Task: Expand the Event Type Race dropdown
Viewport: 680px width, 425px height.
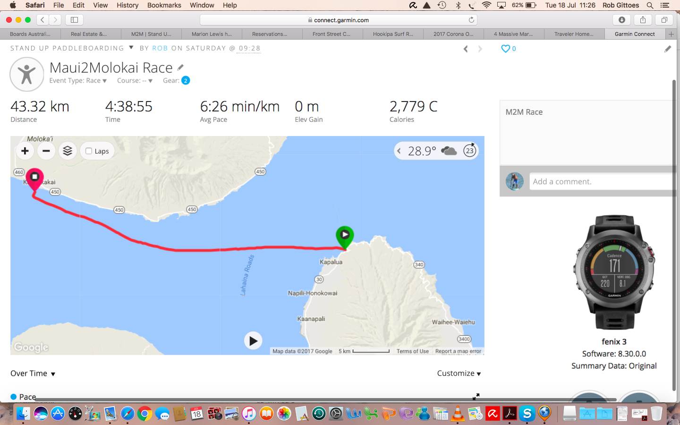Action: pos(78,81)
